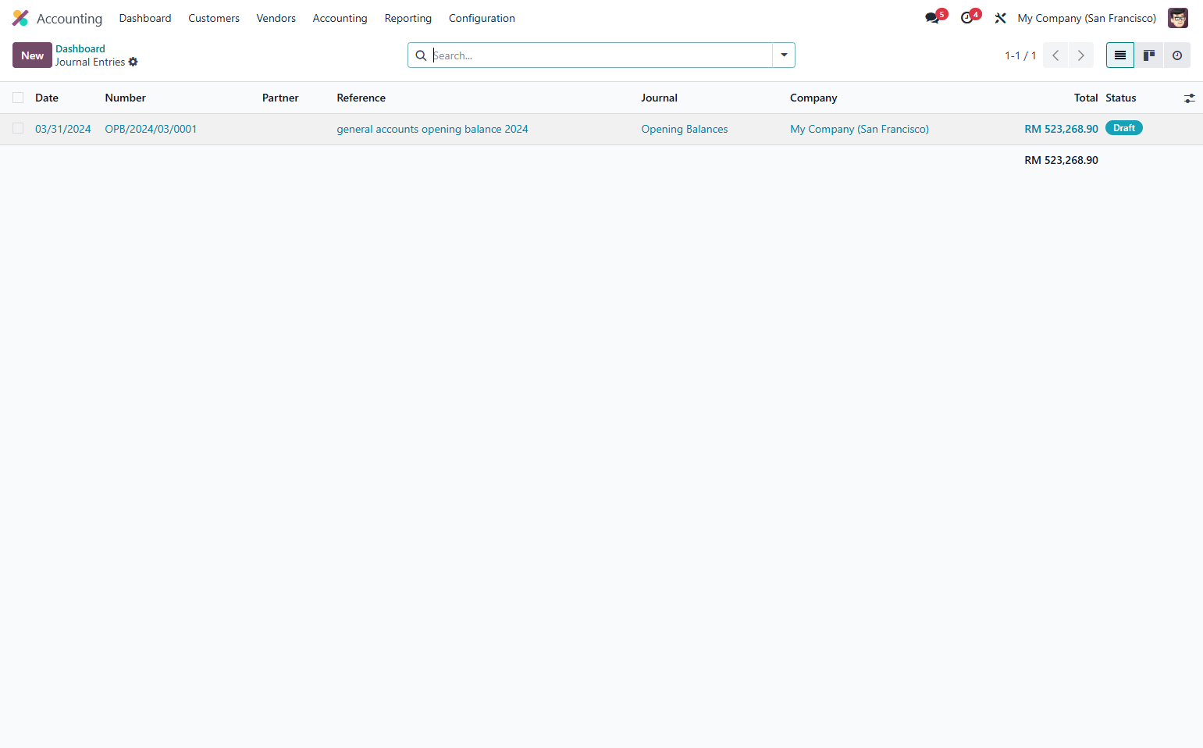Sort by Date column header
Image resolution: width=1203 pixels, height=748 pixels.
(47, 98)
